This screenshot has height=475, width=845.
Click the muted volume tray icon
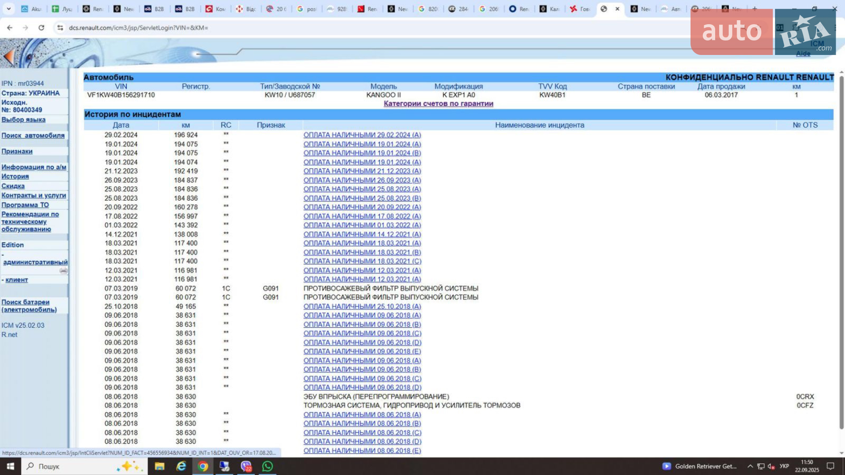(771, 466)
